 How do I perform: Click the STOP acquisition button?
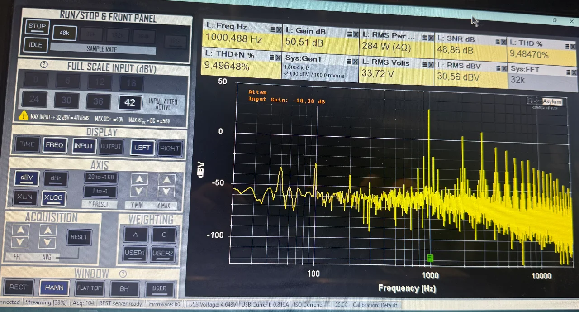[37, 26]
